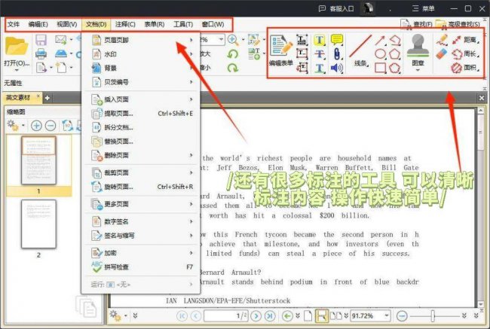The width and height of the screenshot is (490, 329).
Task: Open the 文件 menu
Action: [x=14, y=24]
